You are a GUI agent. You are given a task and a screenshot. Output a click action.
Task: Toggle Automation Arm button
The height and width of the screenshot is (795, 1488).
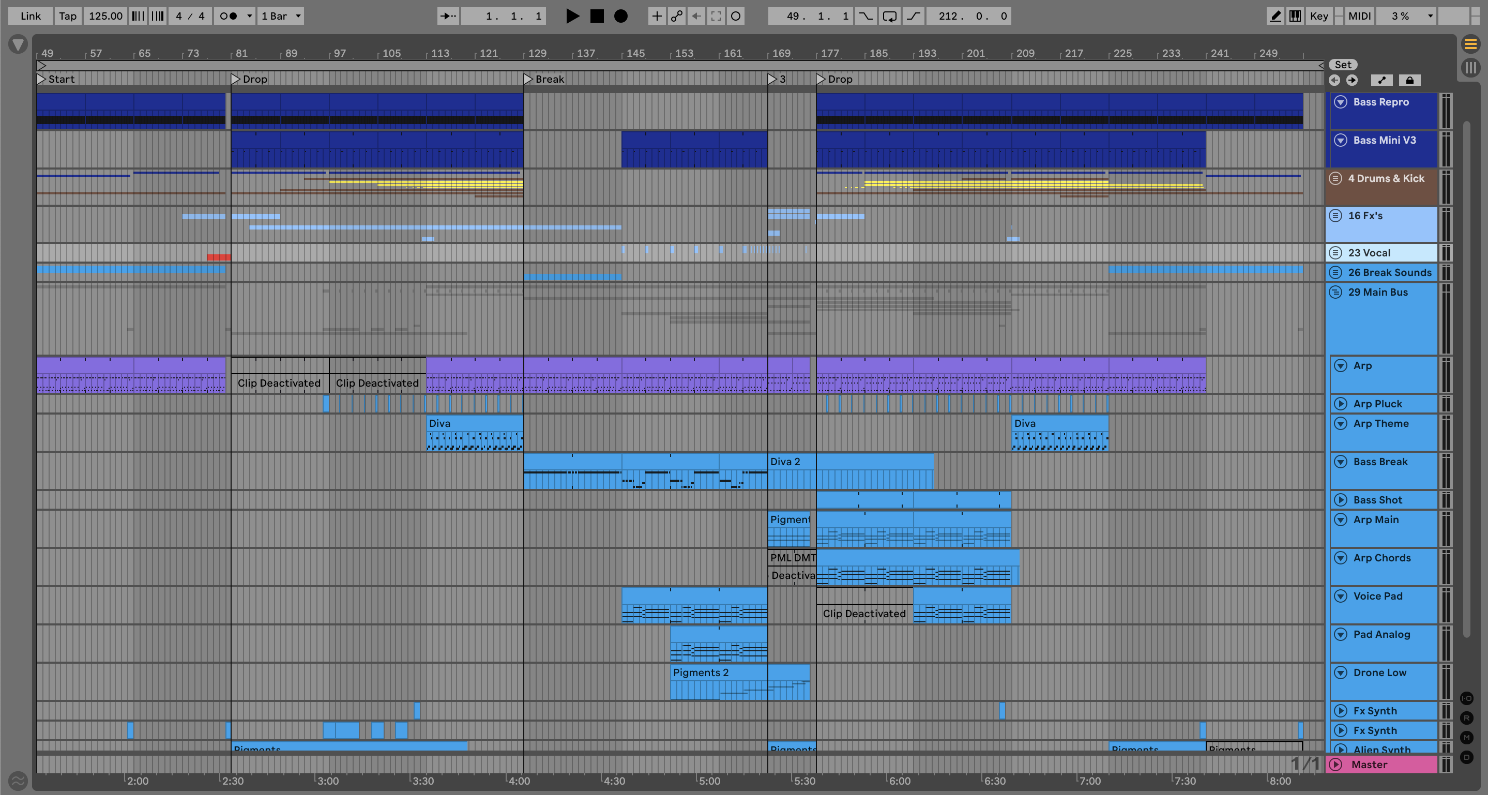(x=676, y=16)
